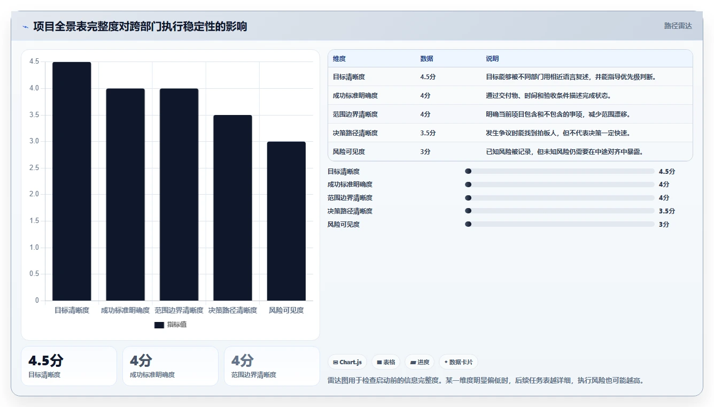Click the 风险可见度 bar in chart
The width and height of the screenshot is (714, 407).
tap(286, 221)
